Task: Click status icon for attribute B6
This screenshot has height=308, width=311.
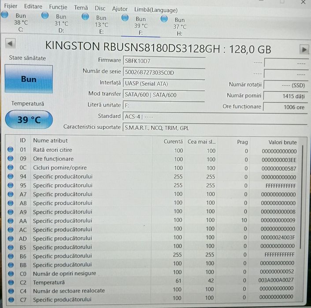Action: pos(11,256)
